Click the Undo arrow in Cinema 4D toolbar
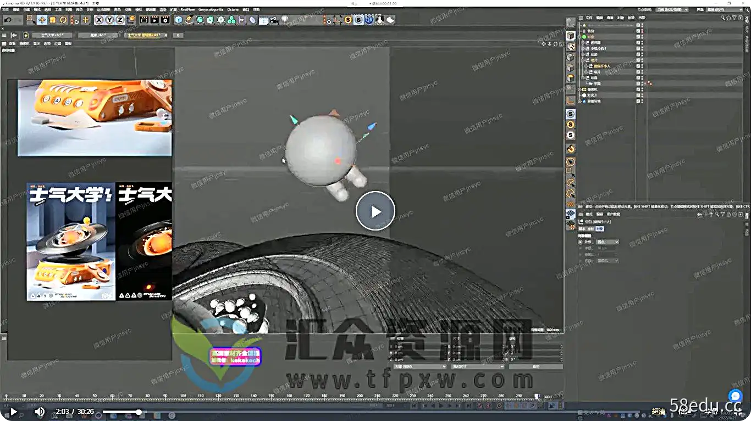 (x=8, y=20)
